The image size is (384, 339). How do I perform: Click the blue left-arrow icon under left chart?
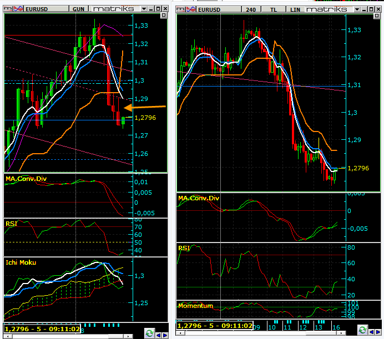pyautogui.click(x=158, y=333)
